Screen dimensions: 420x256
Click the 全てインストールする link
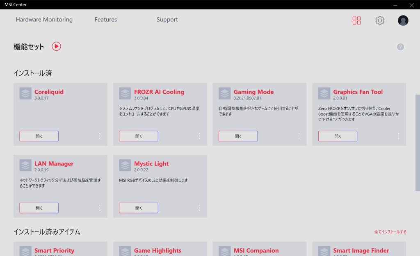(390, 232)
